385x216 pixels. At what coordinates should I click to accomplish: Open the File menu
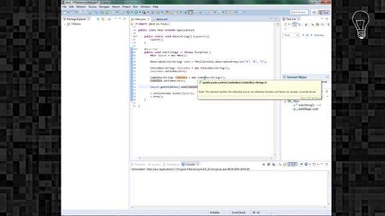64,7
